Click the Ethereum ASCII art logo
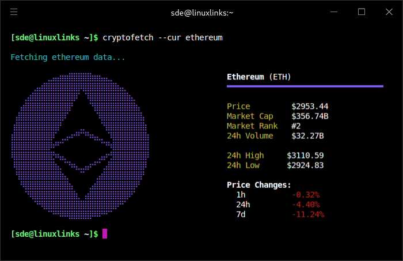Image resolution: width=403 pixels, height=261 pixels. click(80, 146)
